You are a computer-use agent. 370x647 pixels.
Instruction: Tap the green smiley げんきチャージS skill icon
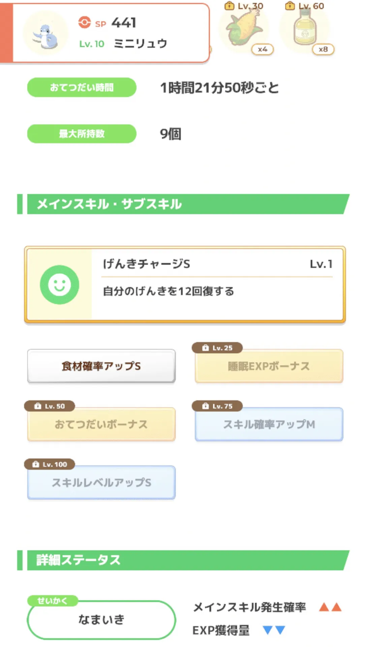(59, 285)
